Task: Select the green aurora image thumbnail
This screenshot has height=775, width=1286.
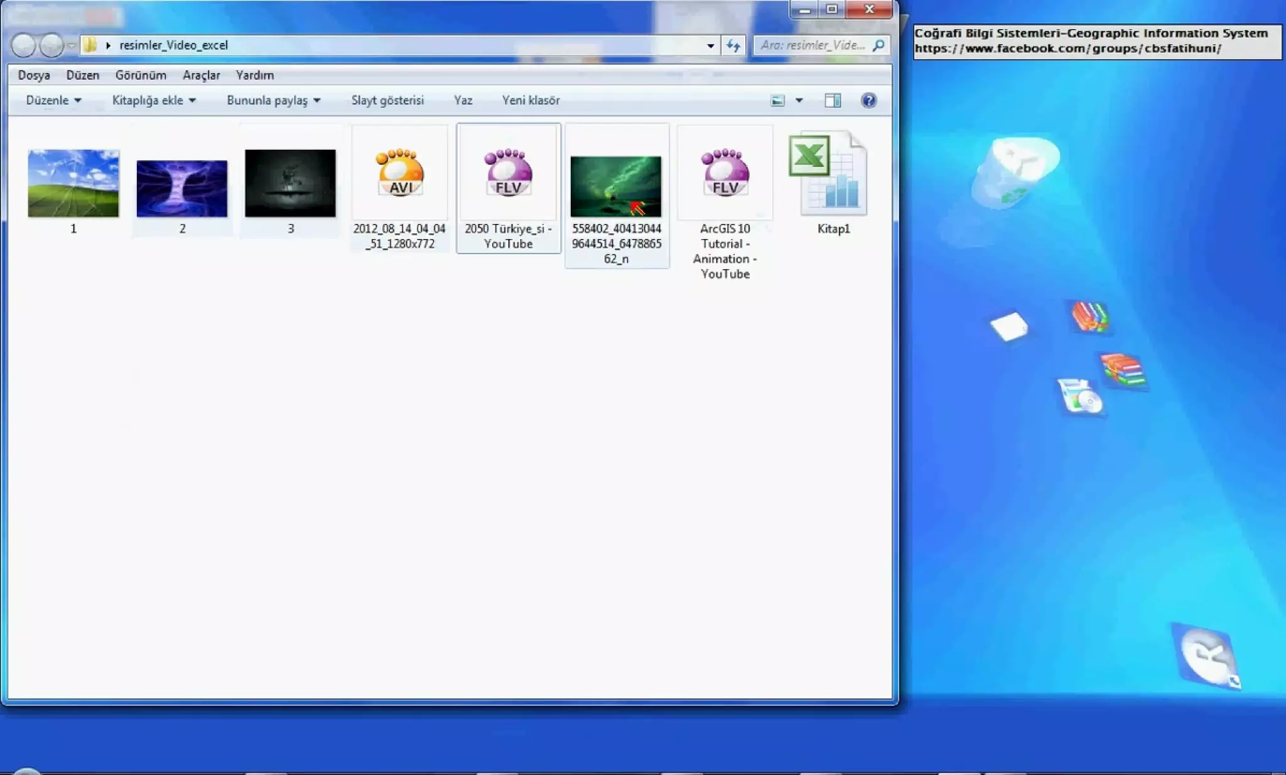Action: click(615, 186)
